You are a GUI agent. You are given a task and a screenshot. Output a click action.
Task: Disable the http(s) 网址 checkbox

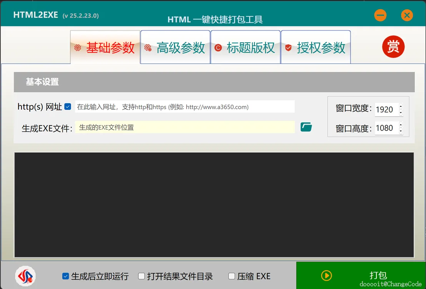pyautogui.click(x=67, y=107)
